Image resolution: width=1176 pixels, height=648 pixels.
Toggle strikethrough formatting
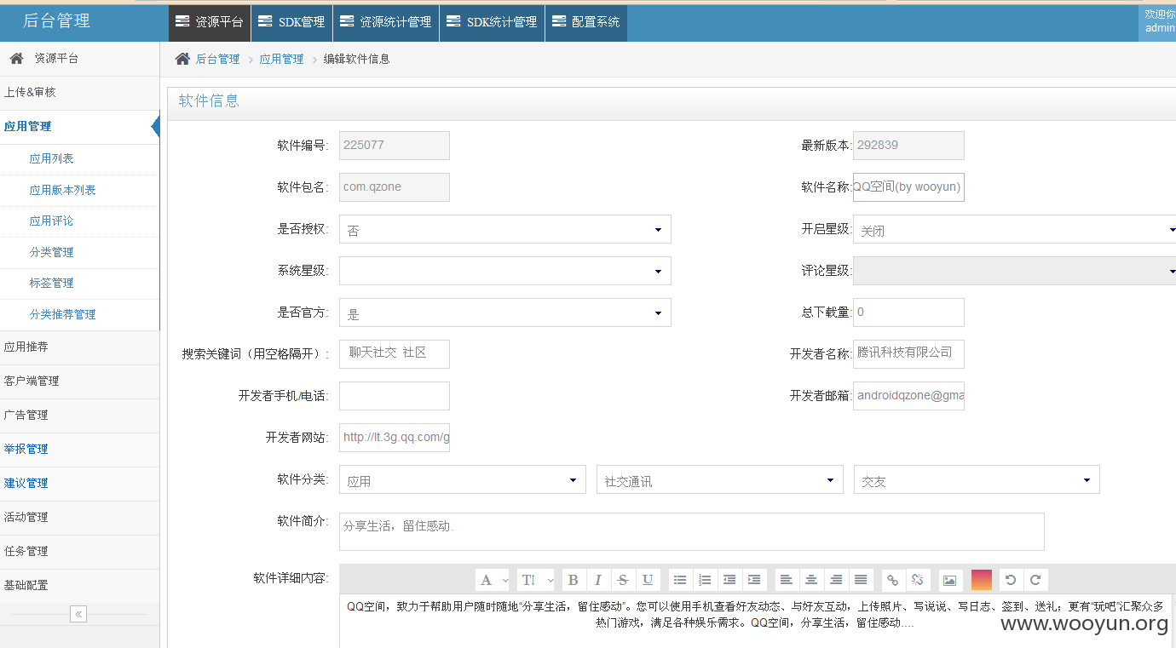pyautogui.click(x=623, y=580)
